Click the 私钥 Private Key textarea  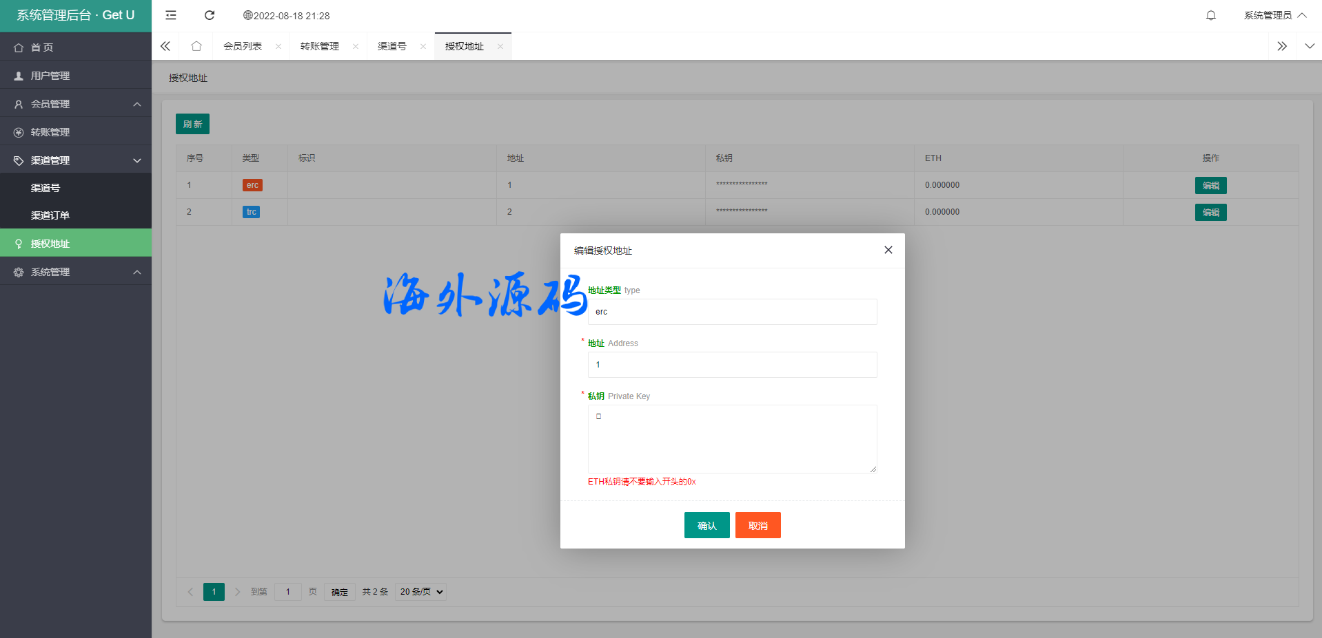[x=732, y=438]
